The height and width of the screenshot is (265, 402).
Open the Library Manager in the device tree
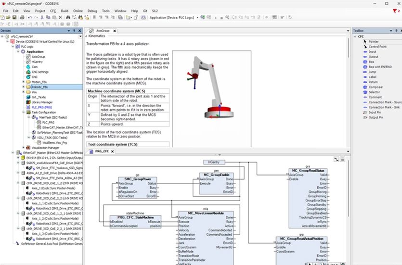click(x=42, y=102)
